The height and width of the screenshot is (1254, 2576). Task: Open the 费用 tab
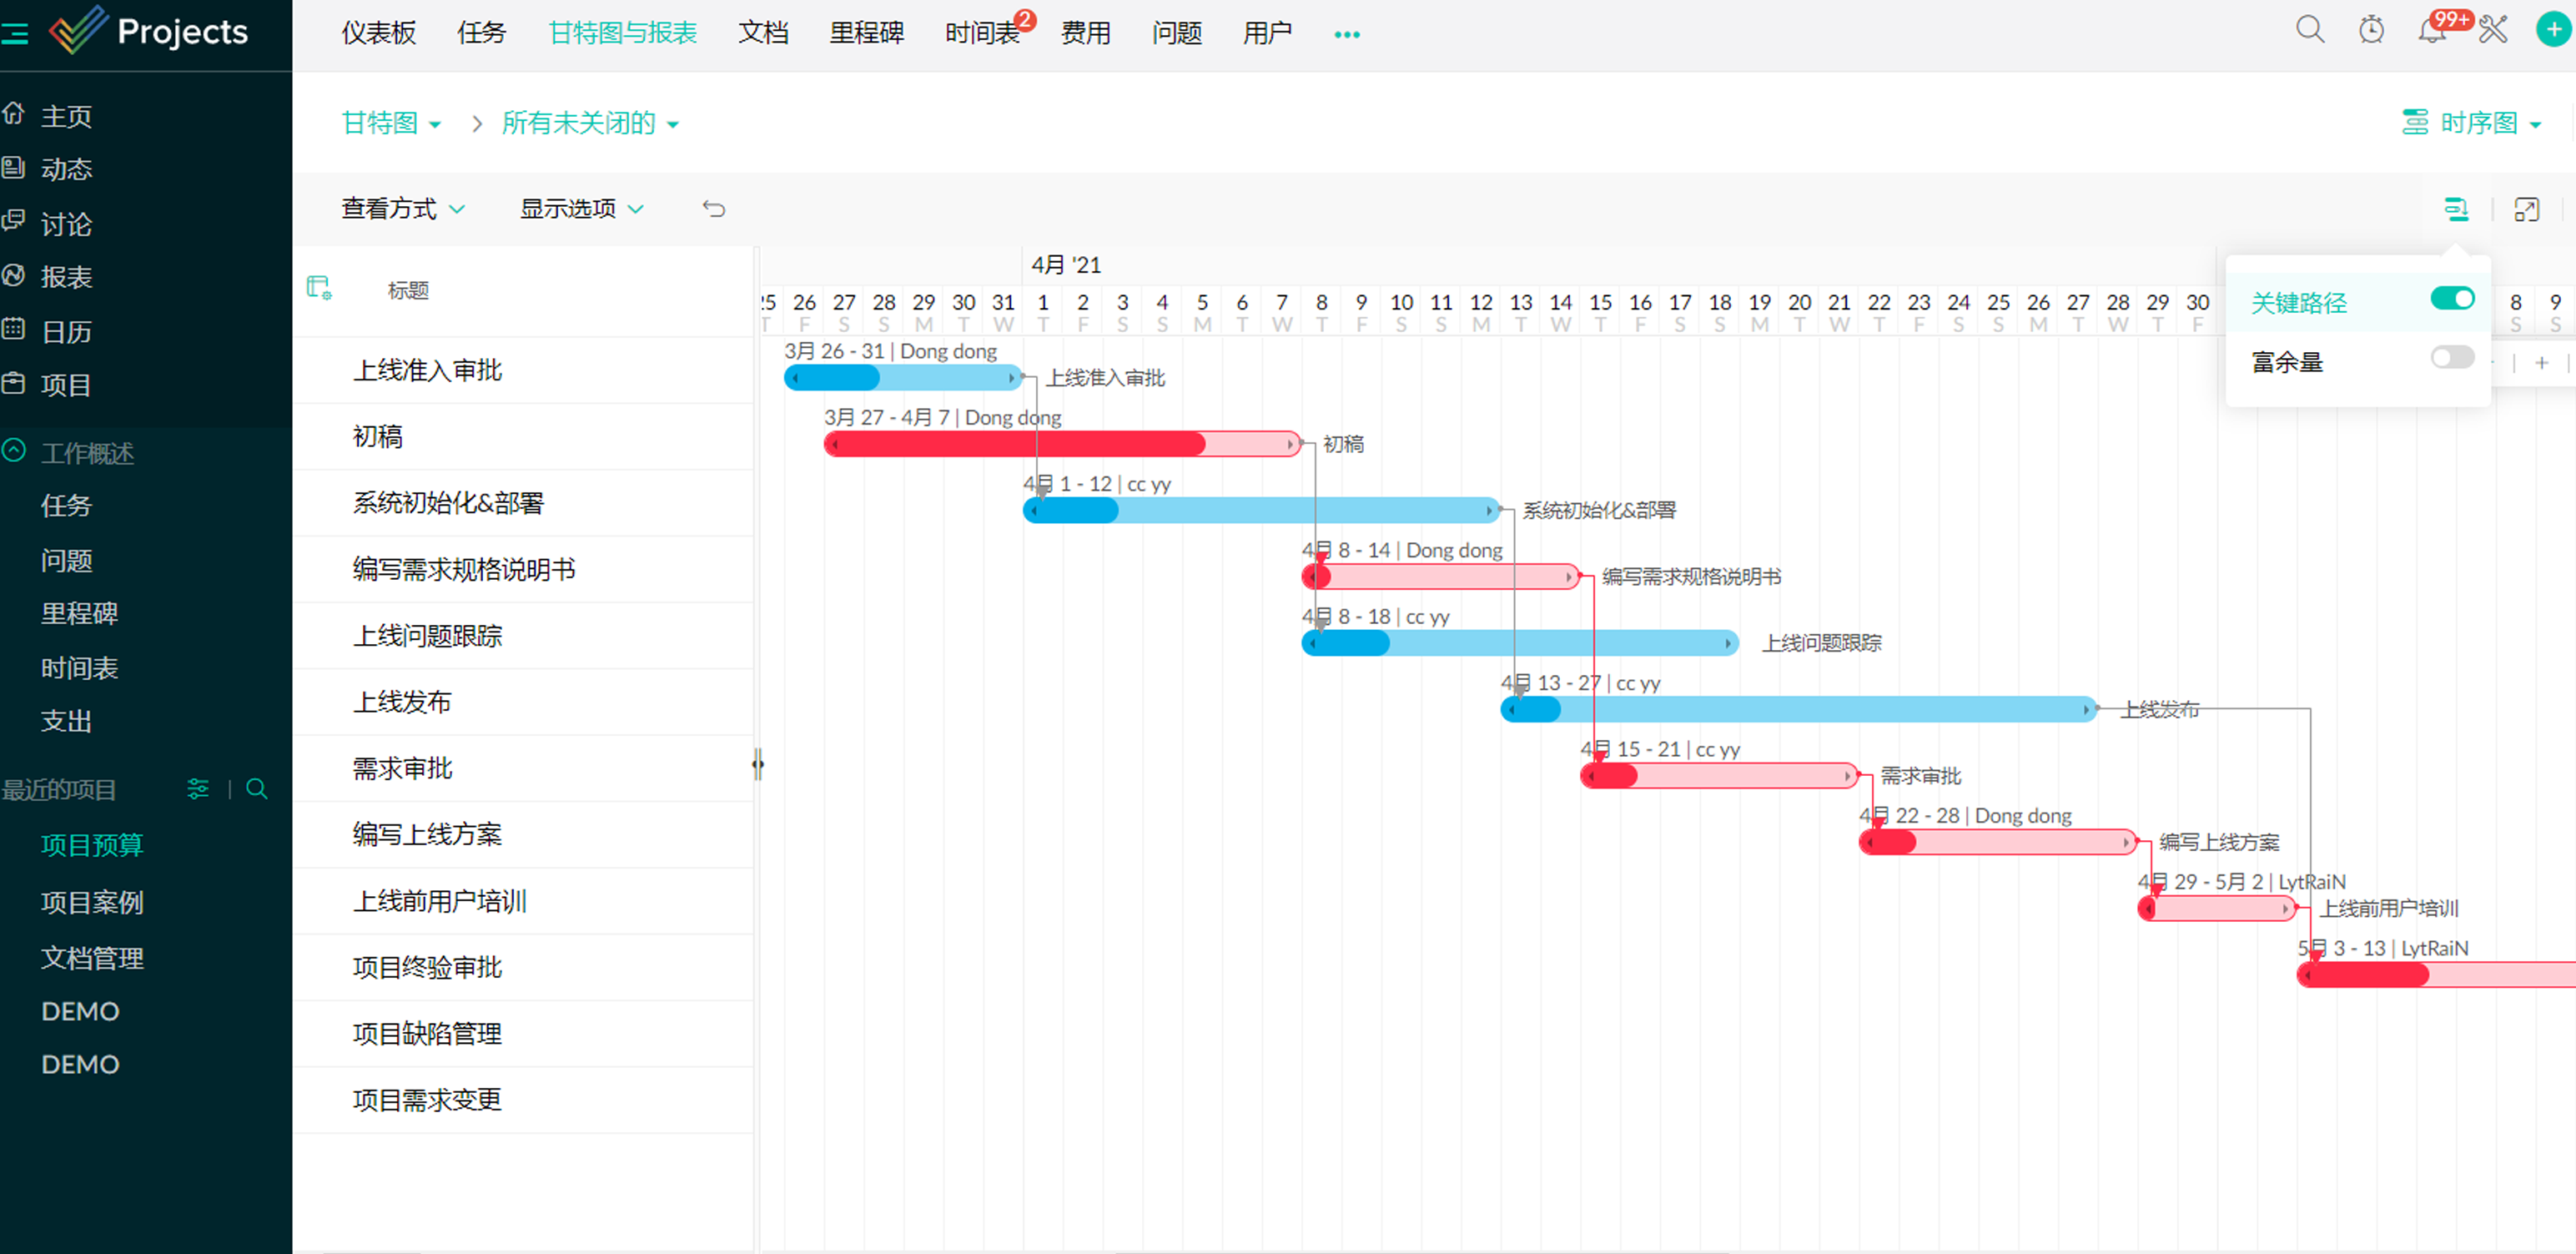tap(1085, 32)
